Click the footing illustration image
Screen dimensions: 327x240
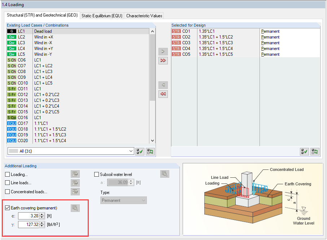click(253, 199)
